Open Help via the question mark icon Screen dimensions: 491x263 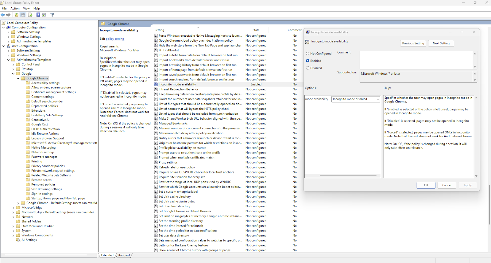pyautogui.click(x=38, y=15)
